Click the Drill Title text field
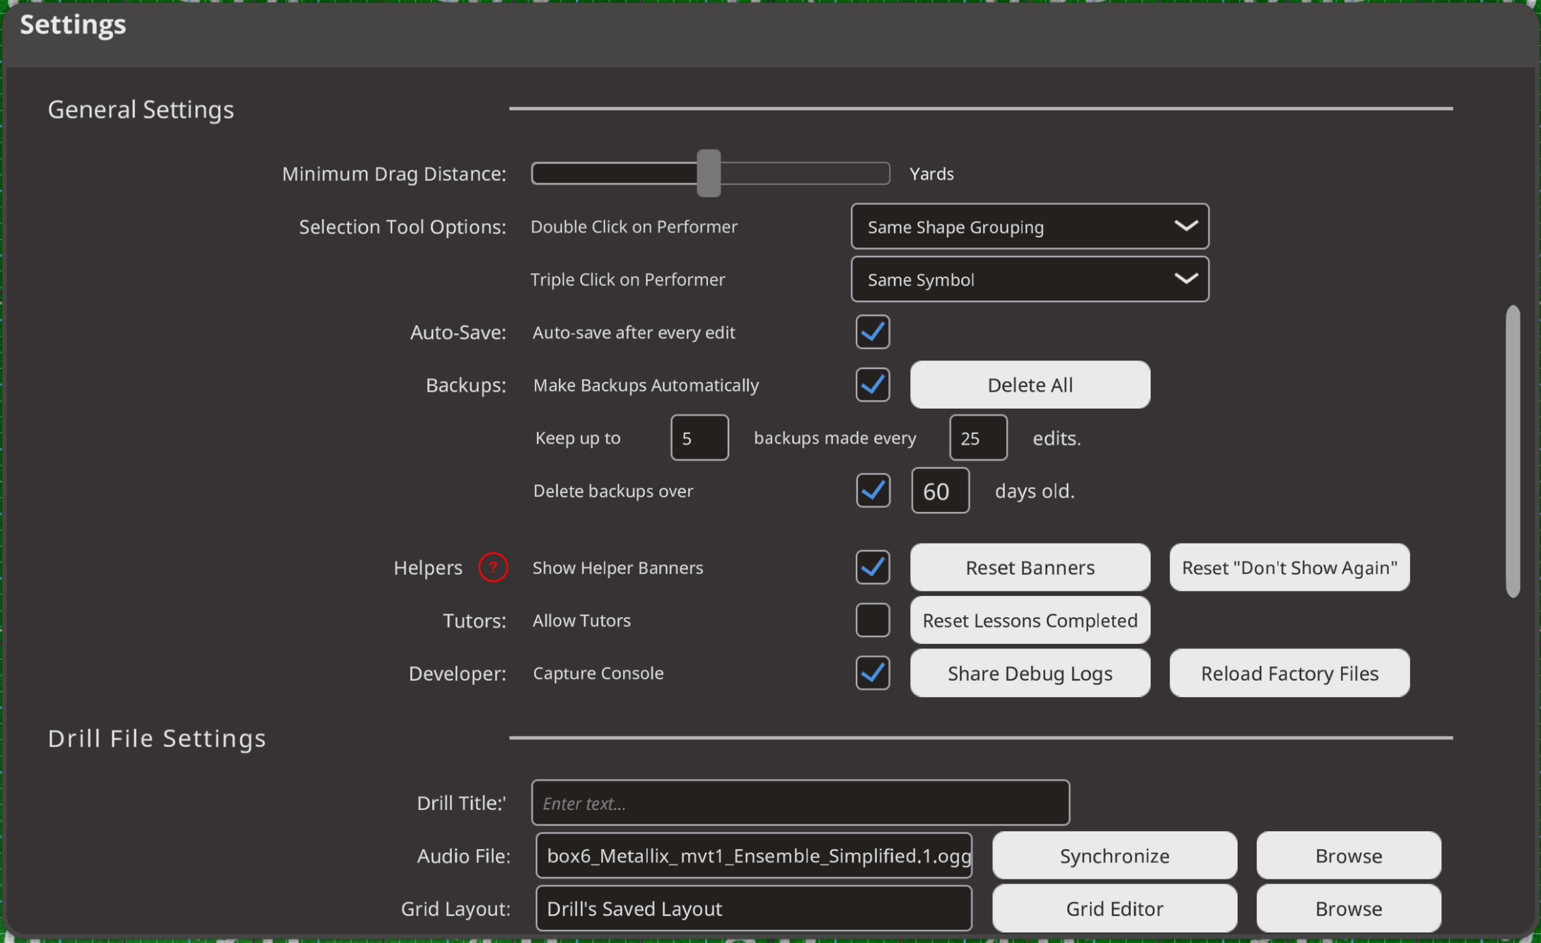The height and width of the screenshot is (943, 1541). click(800, 802)
